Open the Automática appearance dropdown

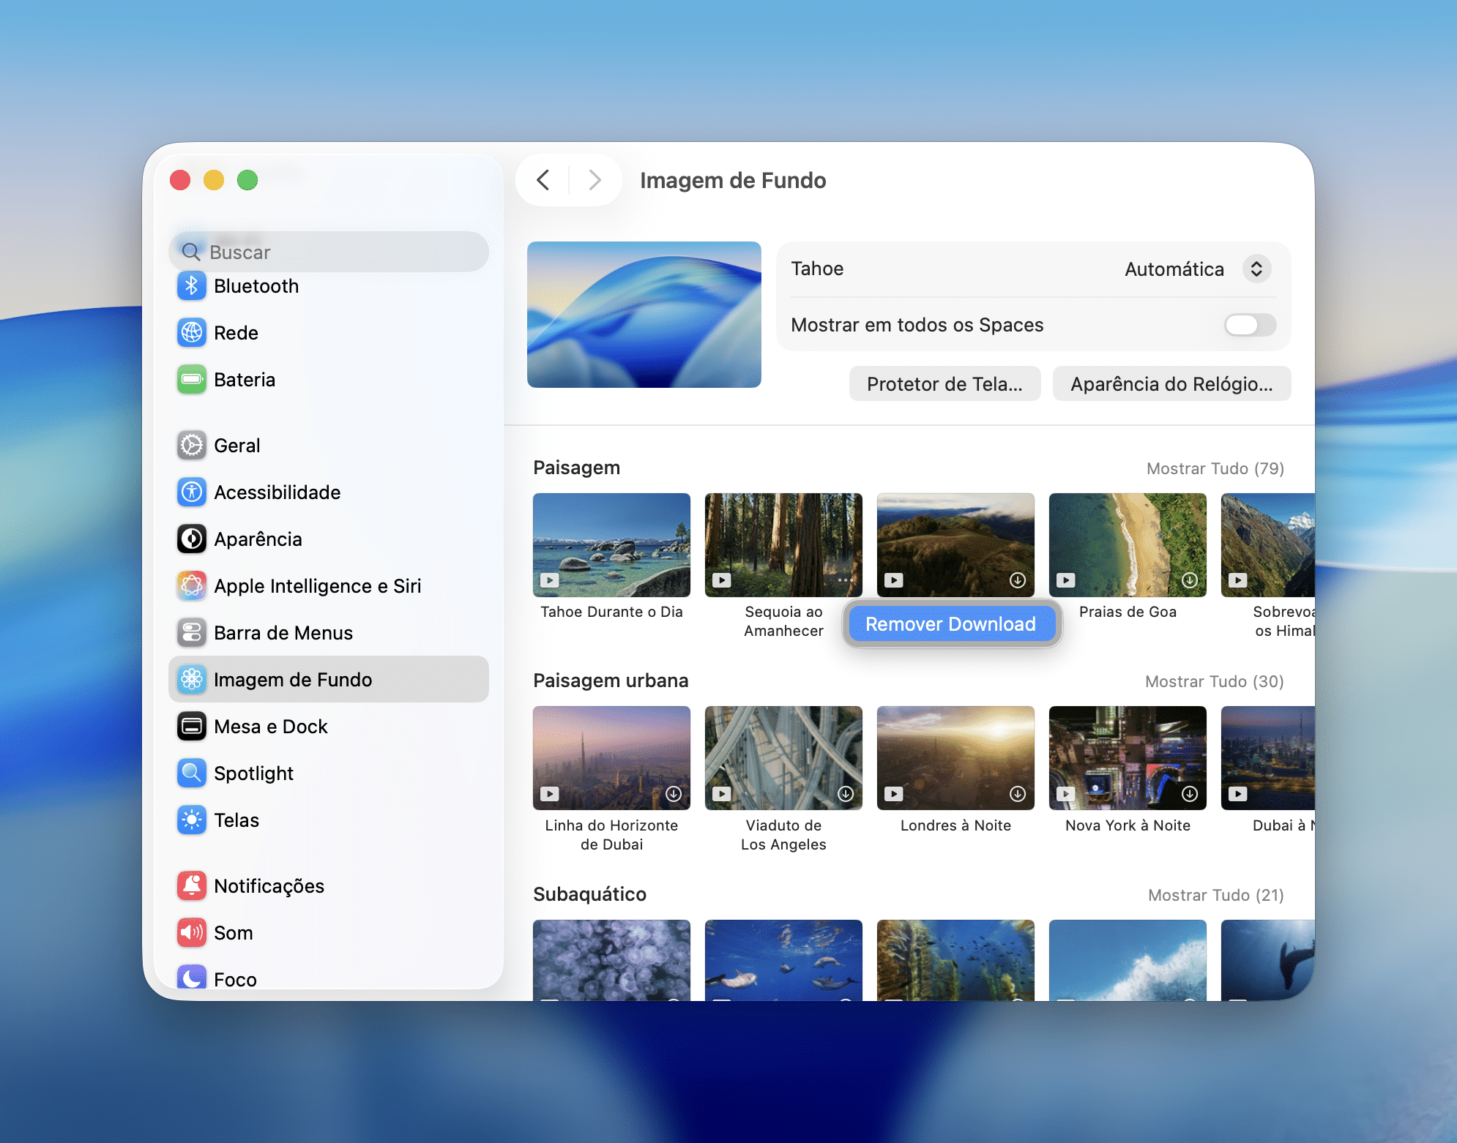(1256, 269)
